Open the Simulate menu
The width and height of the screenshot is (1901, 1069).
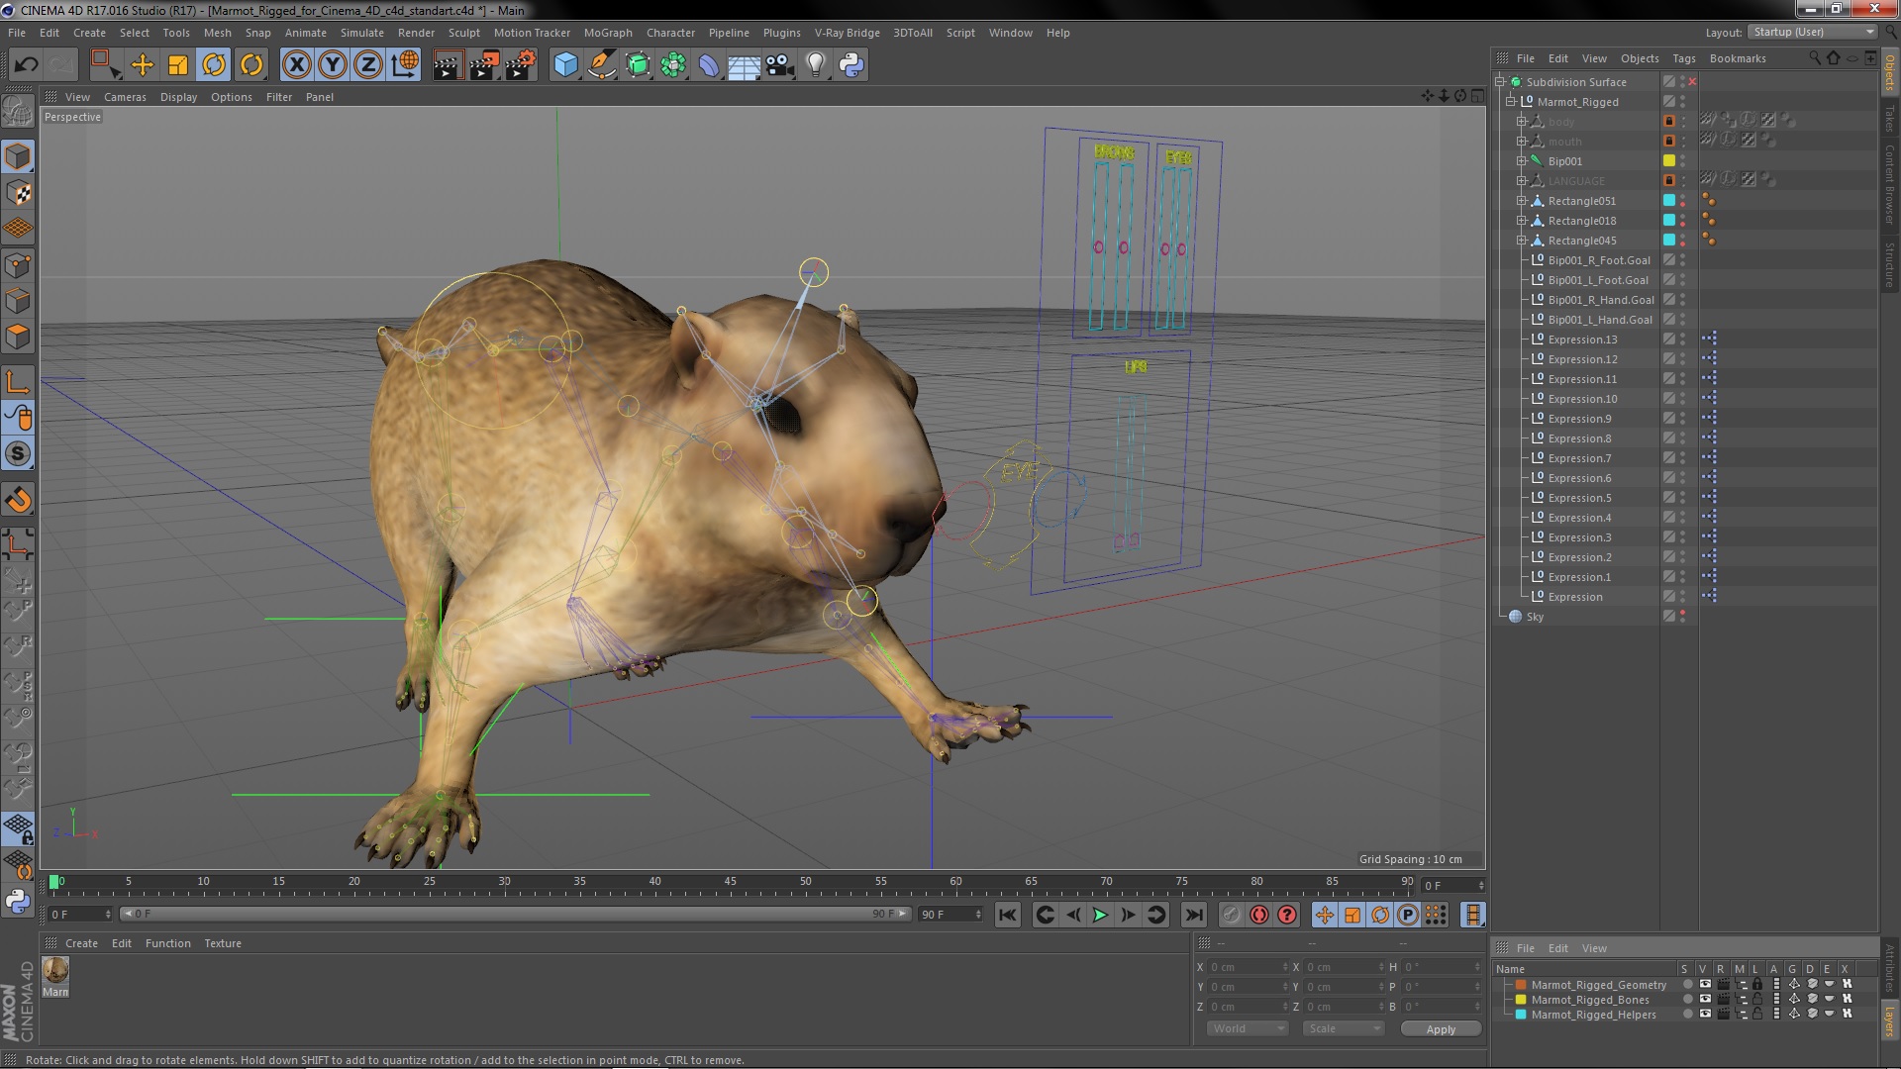tap(357, 33)
